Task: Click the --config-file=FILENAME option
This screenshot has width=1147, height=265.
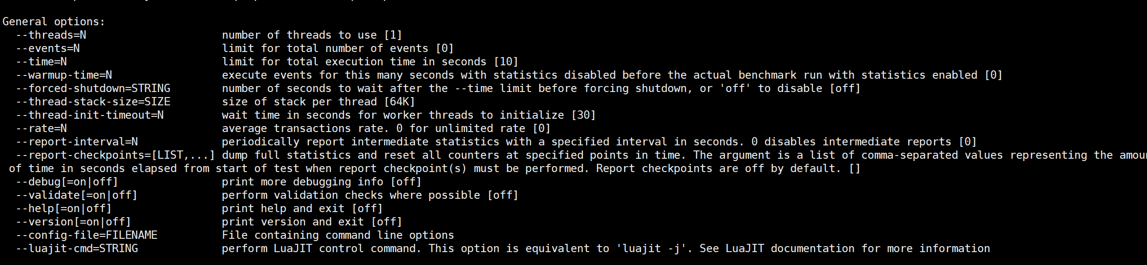Action: click(86, 235)
